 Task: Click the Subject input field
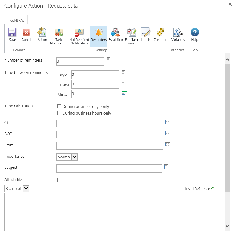coord(109,168)
